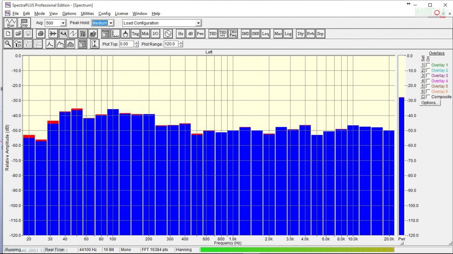
Task: Enable Overlay 2 checkbox
Action: point(428,70)
